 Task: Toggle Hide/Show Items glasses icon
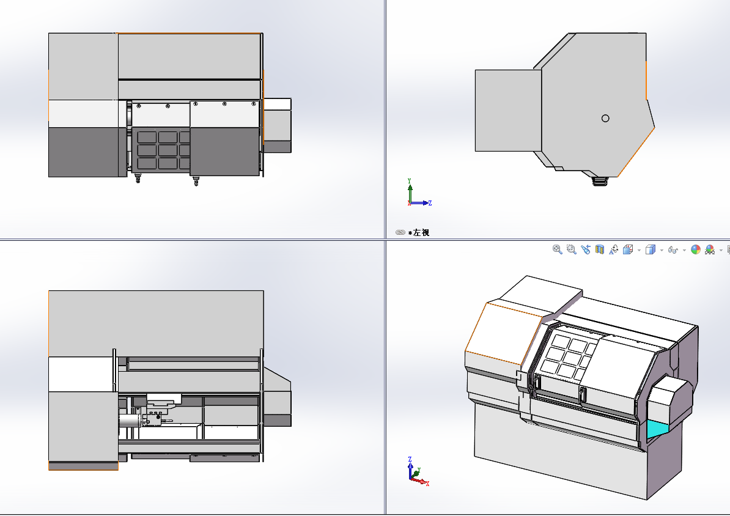(673, 249)
